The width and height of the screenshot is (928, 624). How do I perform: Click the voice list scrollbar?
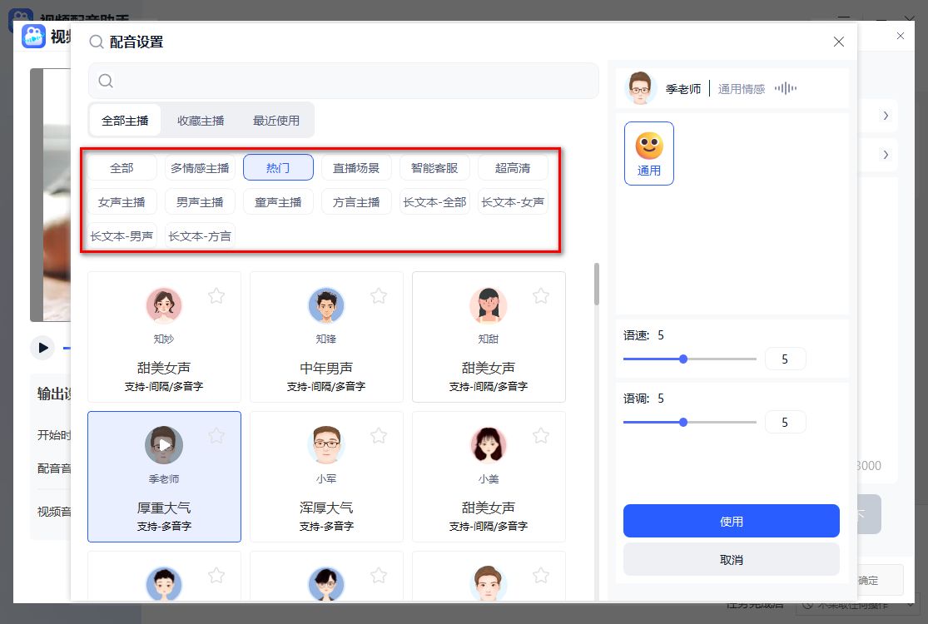[x=597, y=285]
